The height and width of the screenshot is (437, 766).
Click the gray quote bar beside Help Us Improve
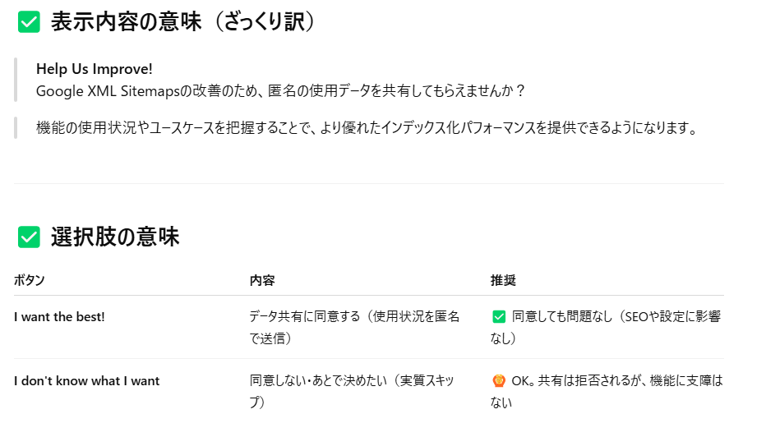tap(16, 80)
